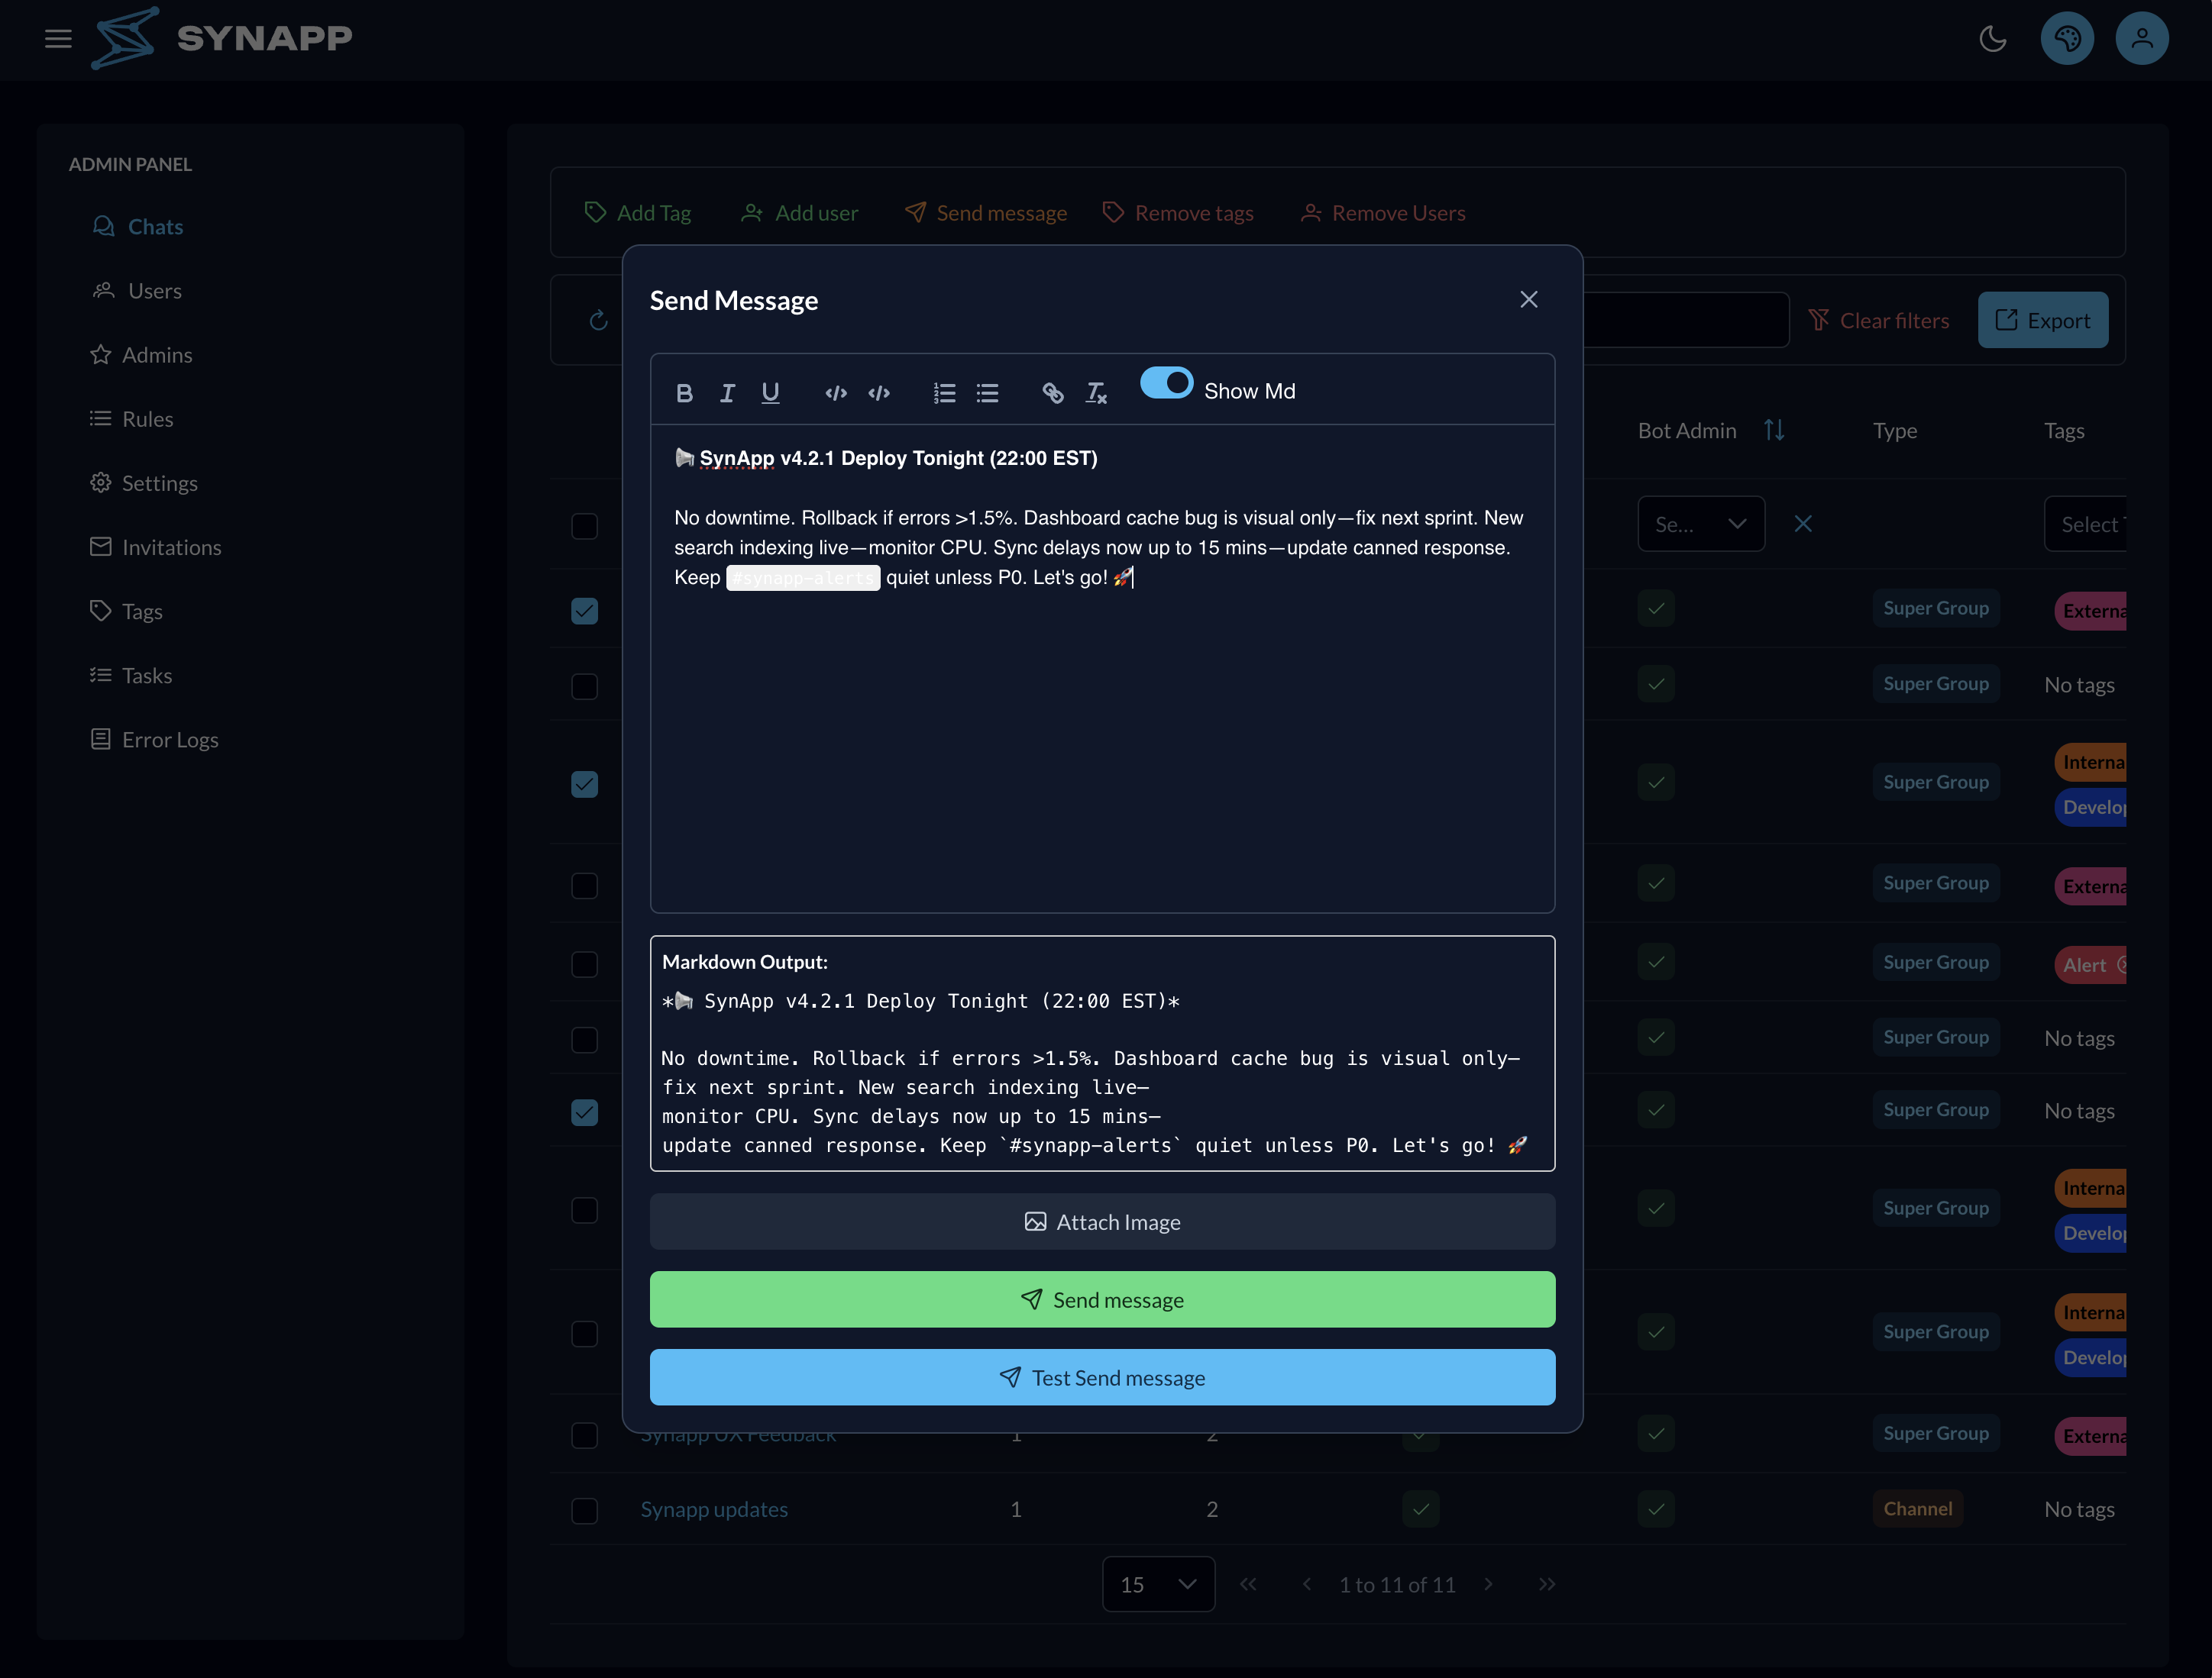This screenshot has height=1678, width=2212.
Task: Open Error Logs in the sidebar
Action: [154, 740]
